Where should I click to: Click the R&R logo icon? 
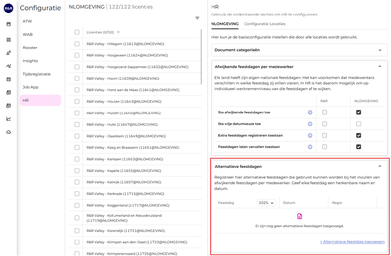point(9,8)
